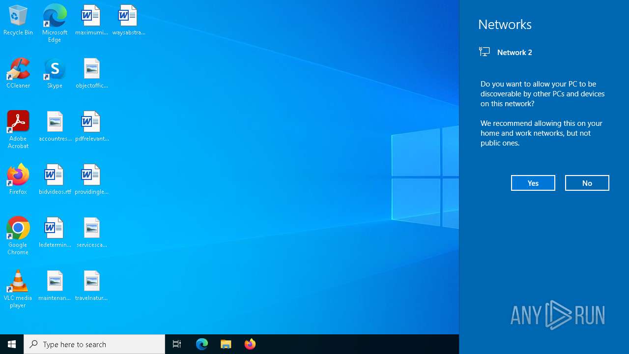Select the maximumi... Word document
Viewport: 629px width, 354px height.
(x=91, y=20)
